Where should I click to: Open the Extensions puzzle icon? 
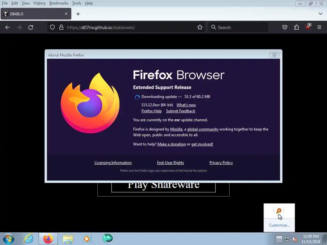[x=296, y=27]
